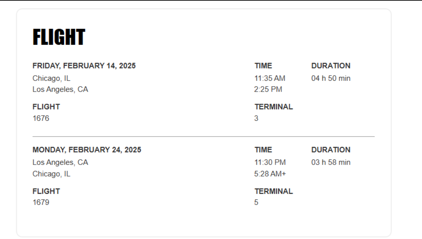The image size is (422, 239).
Task: Click the Monday, February 24, 2025 date
Action: tap(87, 150)
